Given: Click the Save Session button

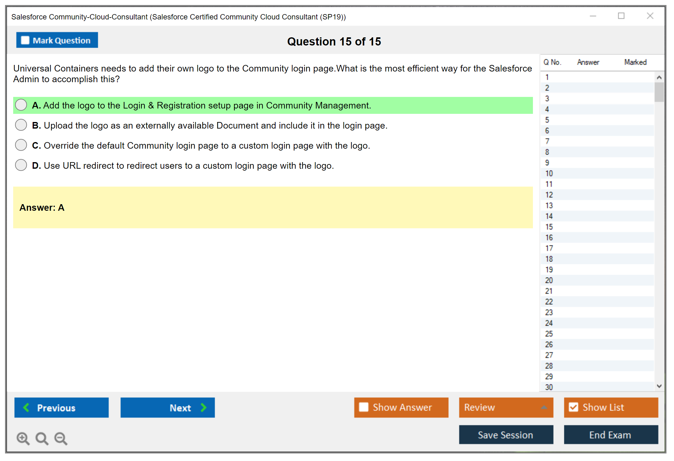Looking at the screenshot, I should tap(506, 435).
